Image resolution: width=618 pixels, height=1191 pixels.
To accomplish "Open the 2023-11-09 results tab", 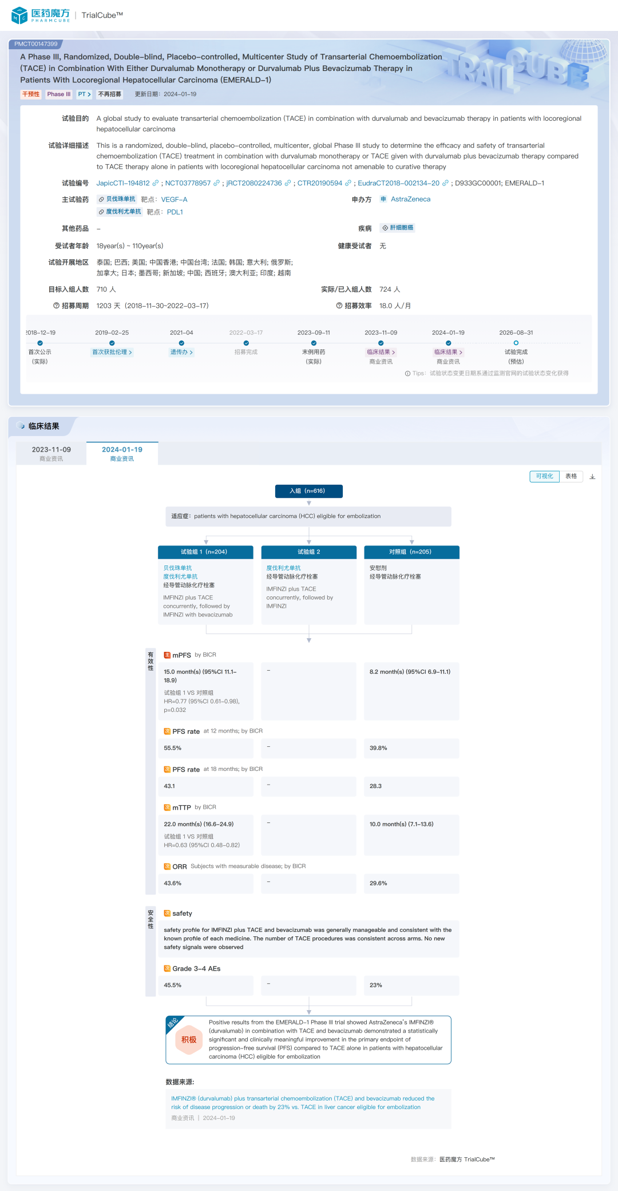I will (51, 453).
